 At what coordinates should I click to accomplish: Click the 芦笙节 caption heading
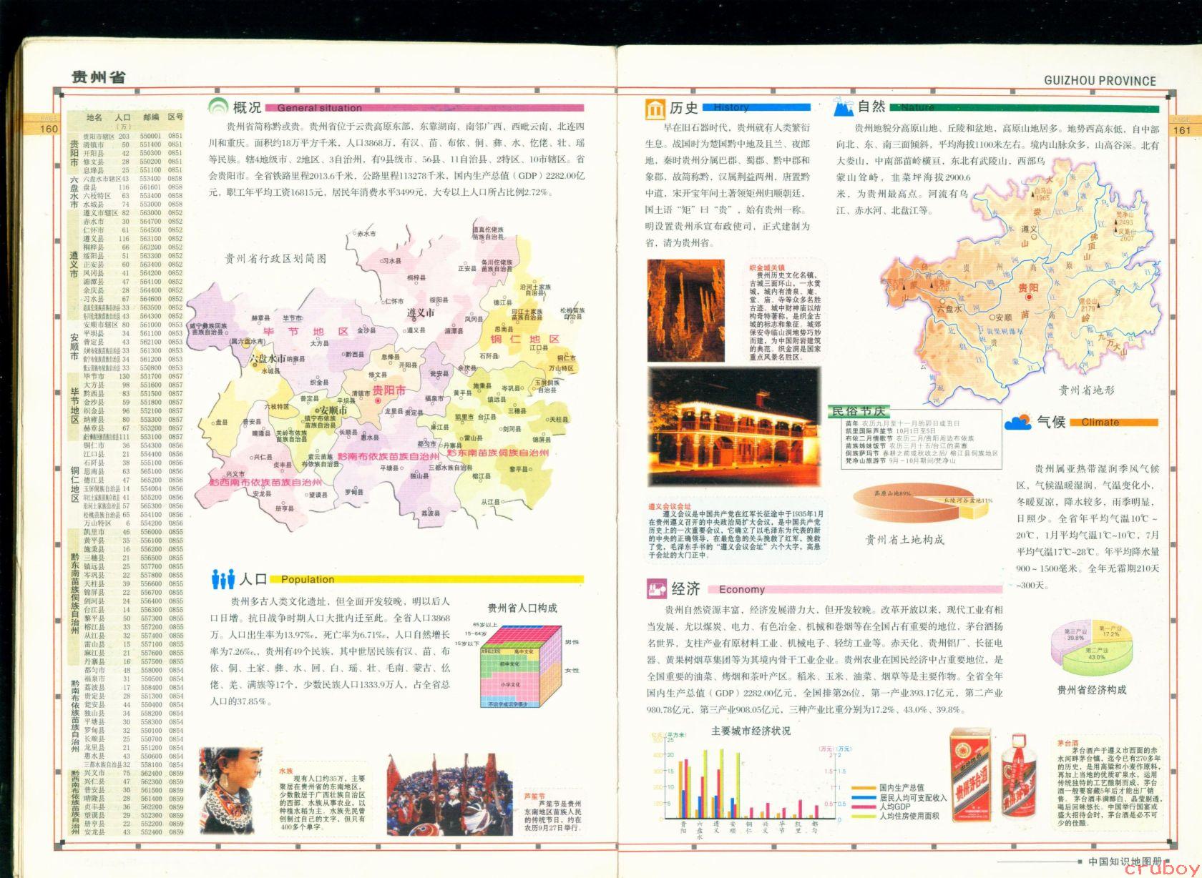(535, 796)
